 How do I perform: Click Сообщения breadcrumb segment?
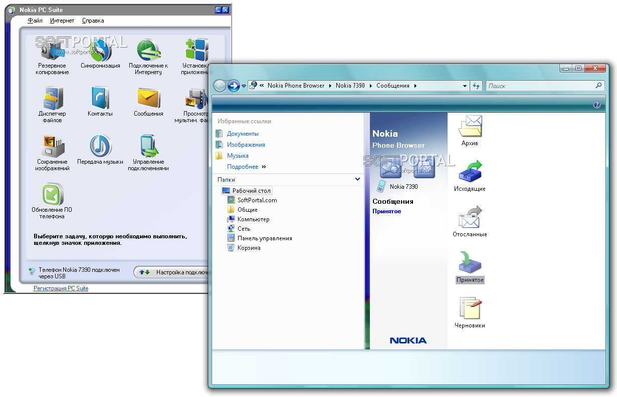393,86
